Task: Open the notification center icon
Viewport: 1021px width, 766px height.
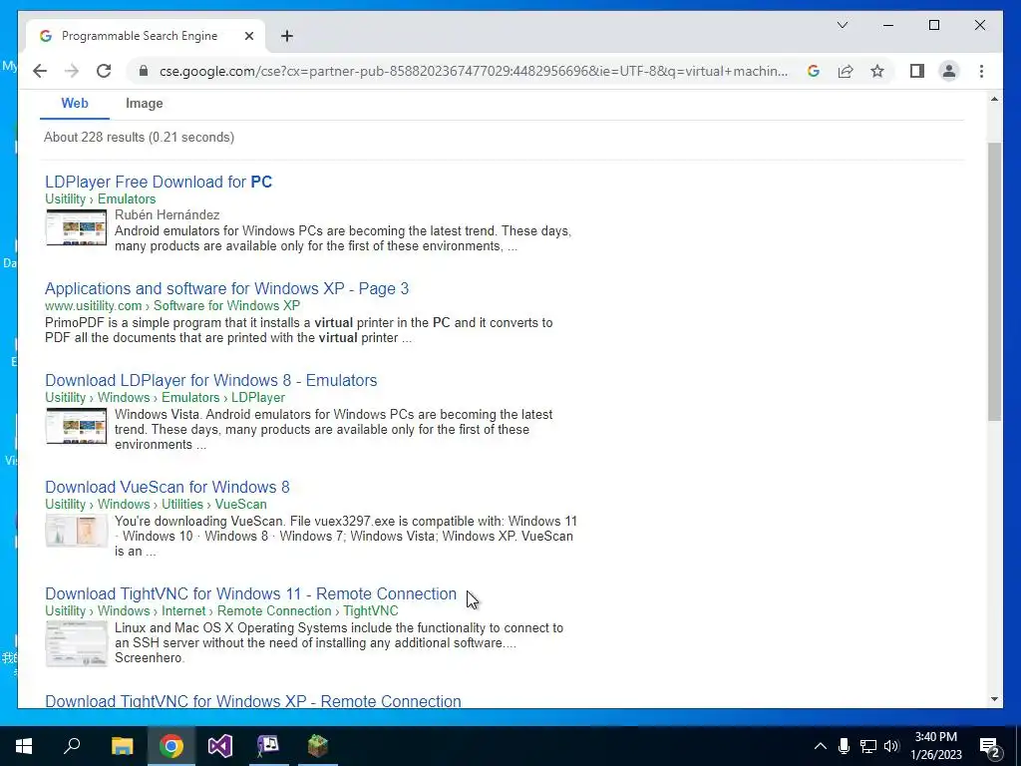Action: [989, 746]
